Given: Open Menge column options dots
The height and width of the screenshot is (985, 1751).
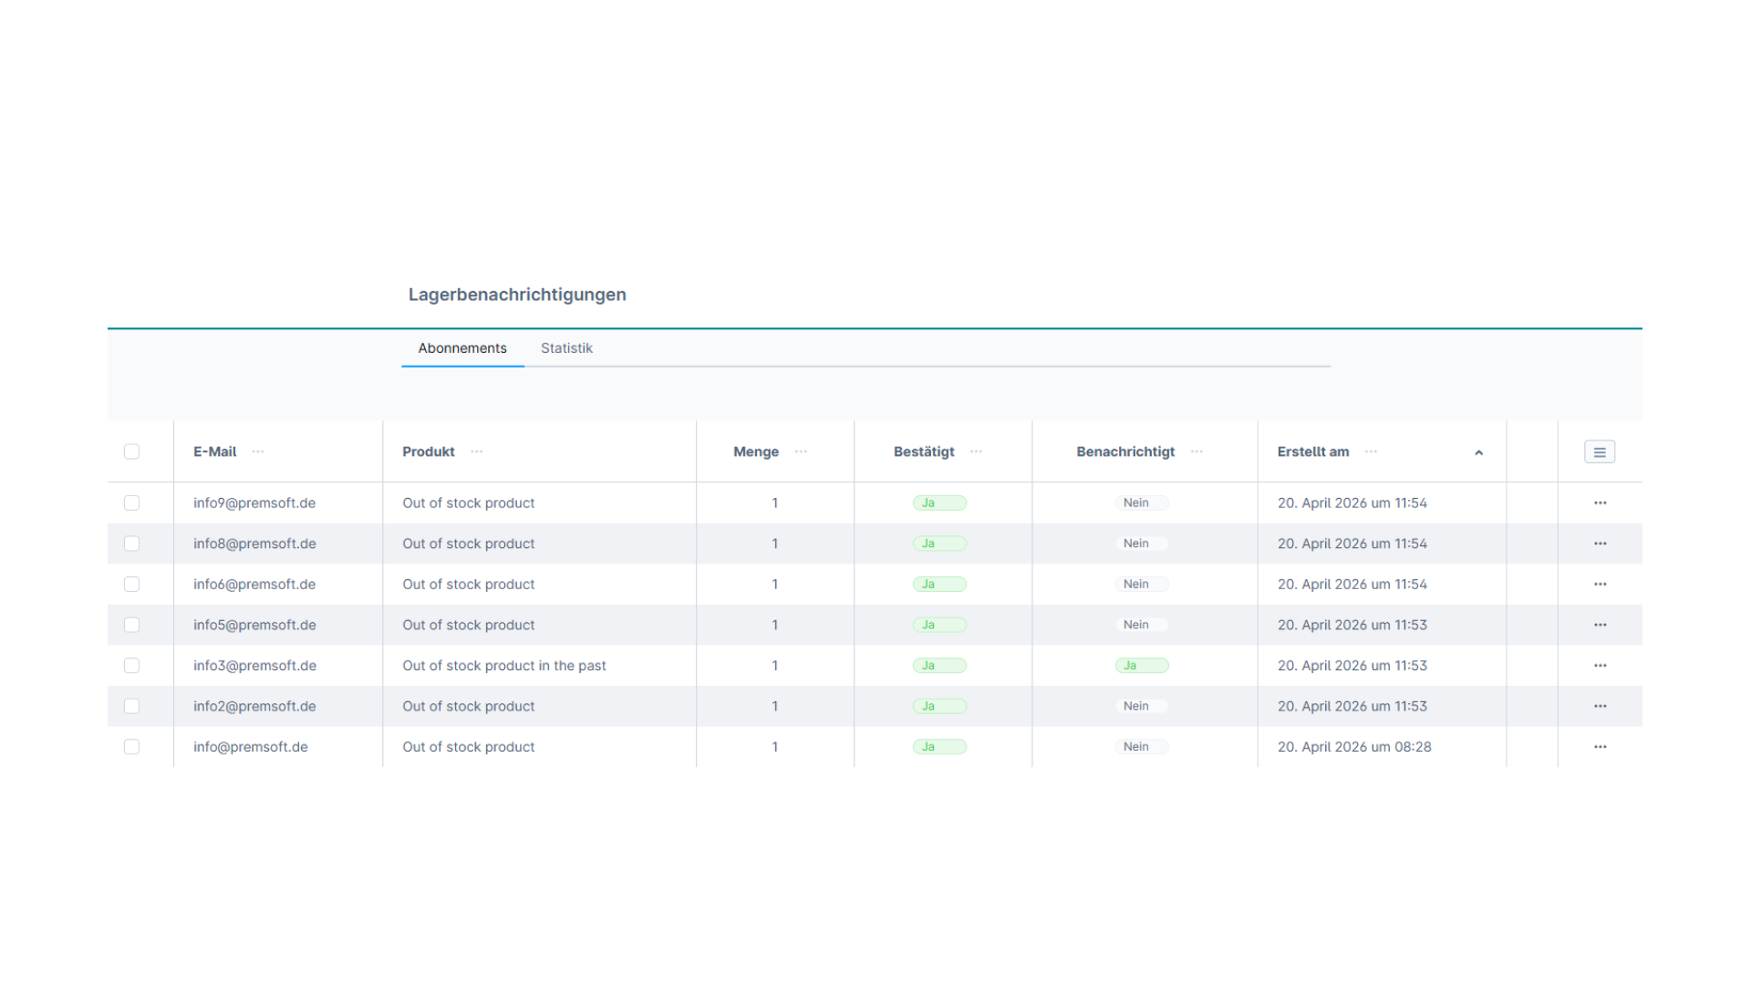Looking at the screenshot, I should pyautogui.click(x=801, y=451).
